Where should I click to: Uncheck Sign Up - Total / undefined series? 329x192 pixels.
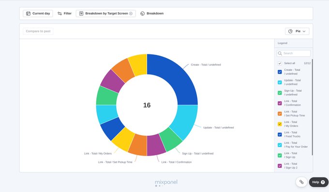coord(280,93)
